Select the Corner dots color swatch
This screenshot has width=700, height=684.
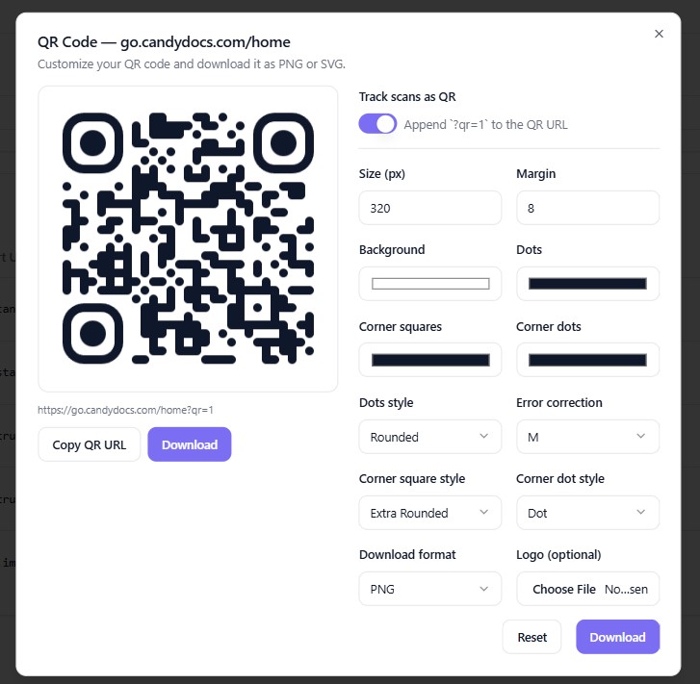point(587,360)
